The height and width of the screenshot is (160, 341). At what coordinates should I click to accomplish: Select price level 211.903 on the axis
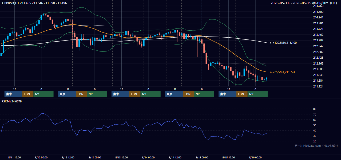pyautogui.click(x=318, y=69)
